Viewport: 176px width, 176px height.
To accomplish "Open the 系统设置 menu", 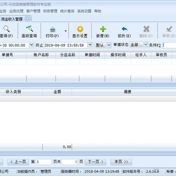I will 84,11.
